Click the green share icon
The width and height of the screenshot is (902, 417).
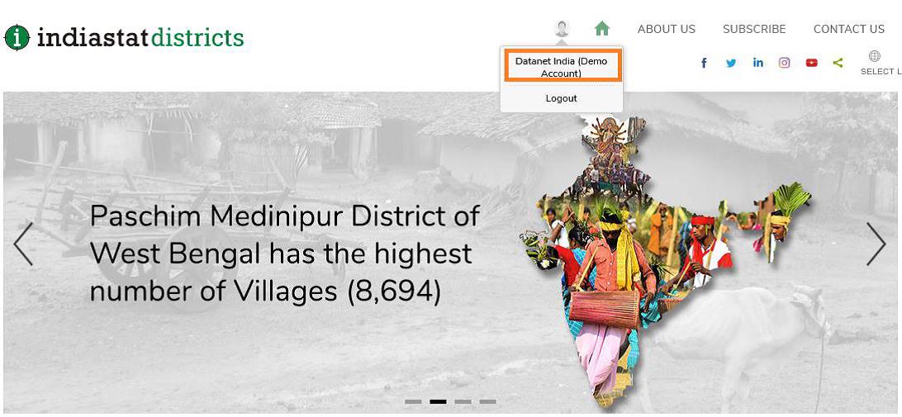838,63
